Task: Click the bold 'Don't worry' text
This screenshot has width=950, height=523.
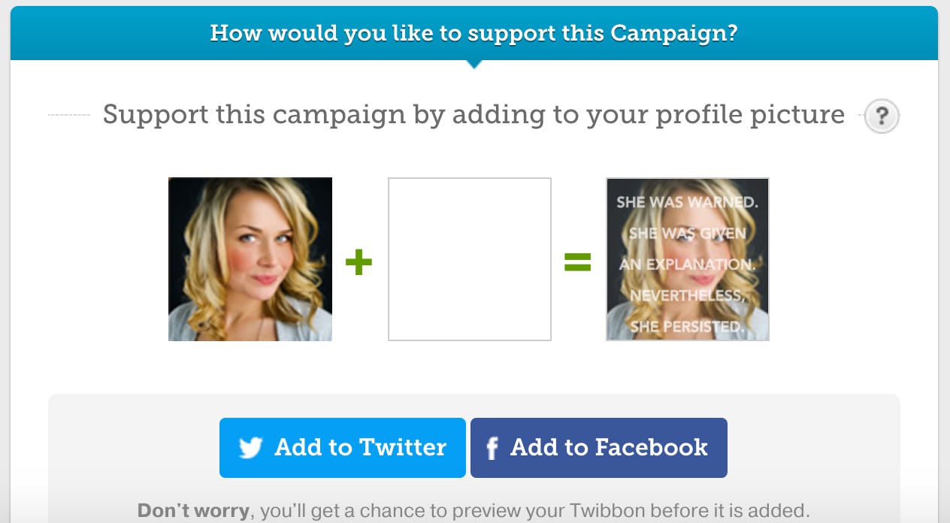Action: coord(193,511)
